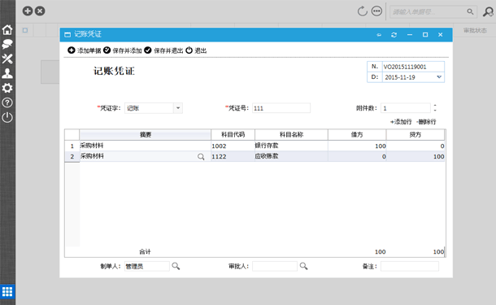Open the apps grid icon at bottom left
Screen dimensions: 496x305
pos(7,291)
